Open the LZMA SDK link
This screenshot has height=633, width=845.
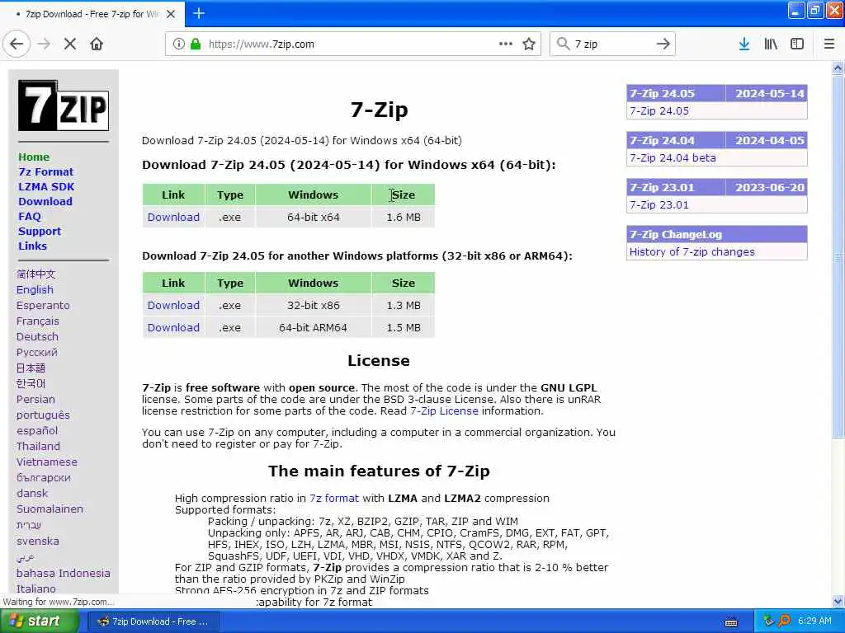coord(46,187)
